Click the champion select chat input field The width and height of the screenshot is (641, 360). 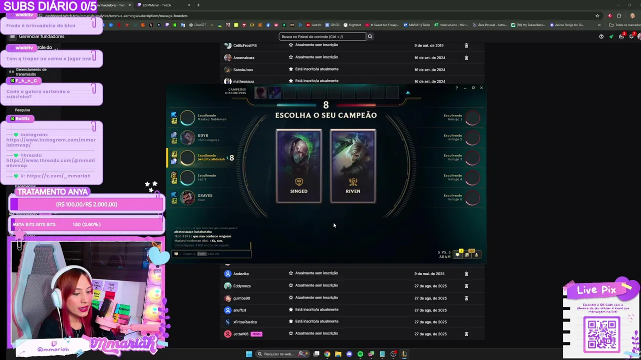coord(212,253)
